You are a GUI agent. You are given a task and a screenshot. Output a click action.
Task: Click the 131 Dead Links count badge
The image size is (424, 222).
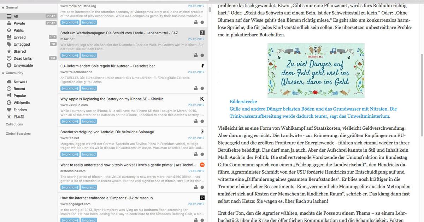pyautogui.click(x=53, y=58)
